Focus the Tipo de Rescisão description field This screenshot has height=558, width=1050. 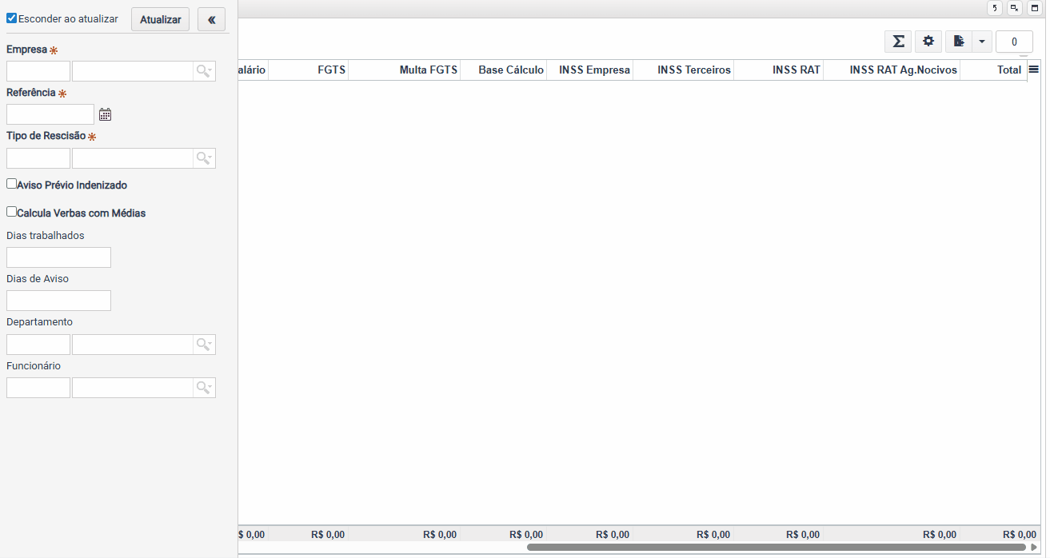pos(133,158)
